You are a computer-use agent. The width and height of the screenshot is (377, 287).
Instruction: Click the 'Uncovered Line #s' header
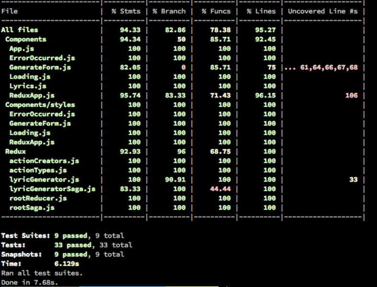click(x=323, y=11)
